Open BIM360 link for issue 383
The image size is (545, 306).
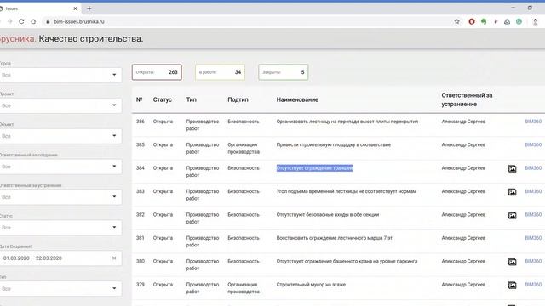pyautogui.click(x=533, y=191)
